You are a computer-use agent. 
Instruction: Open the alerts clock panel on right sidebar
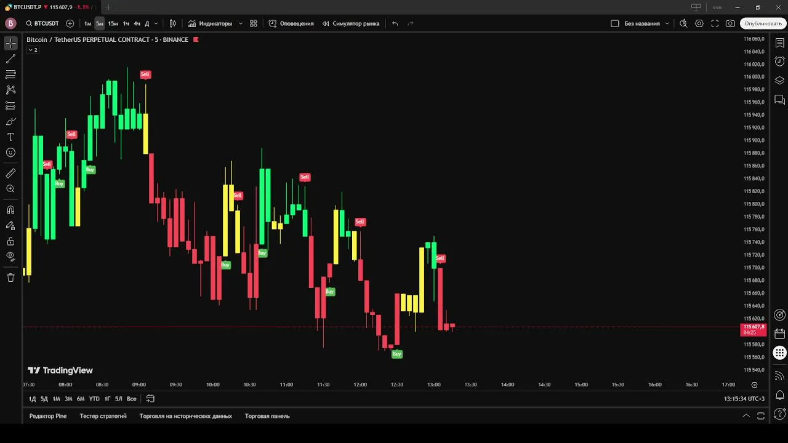(x=779, y=62)
